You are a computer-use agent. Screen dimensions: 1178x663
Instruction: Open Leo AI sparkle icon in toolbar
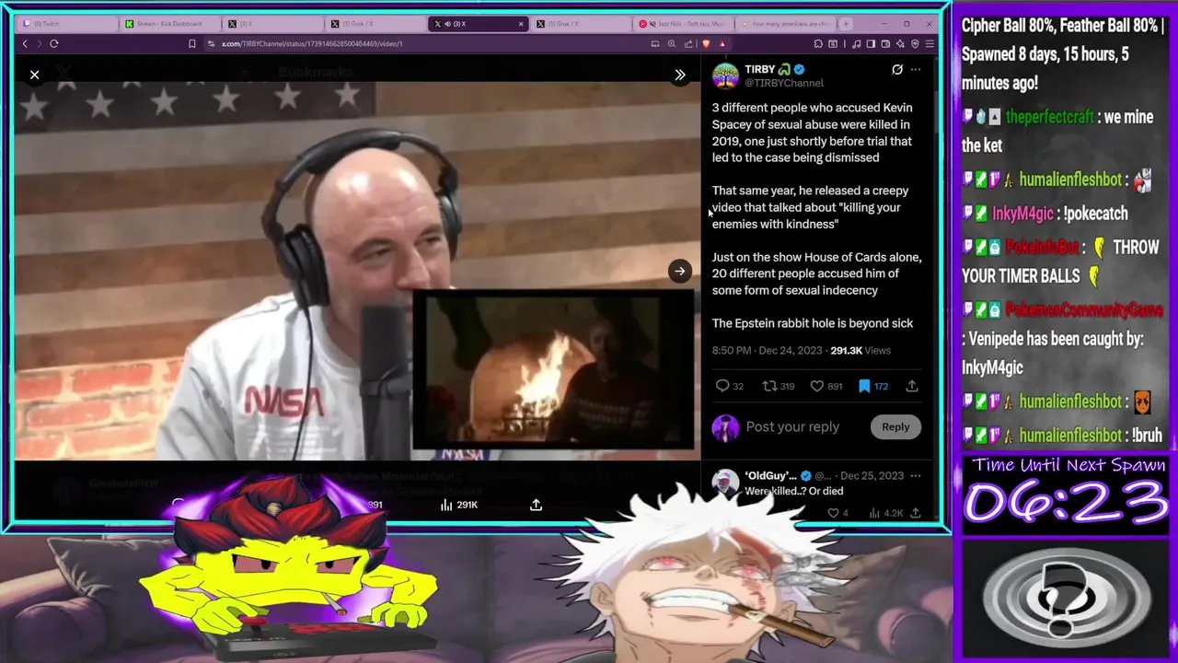[x=900, y=43]
